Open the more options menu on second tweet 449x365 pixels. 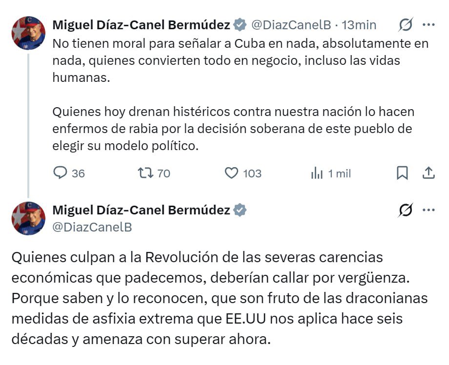coord(428,211)
